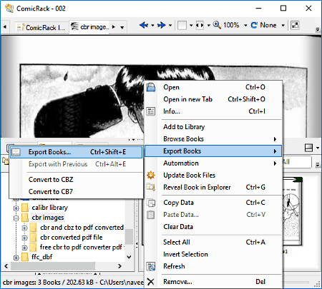
Task: Click the rotation None icon
Action: [254, 25]
